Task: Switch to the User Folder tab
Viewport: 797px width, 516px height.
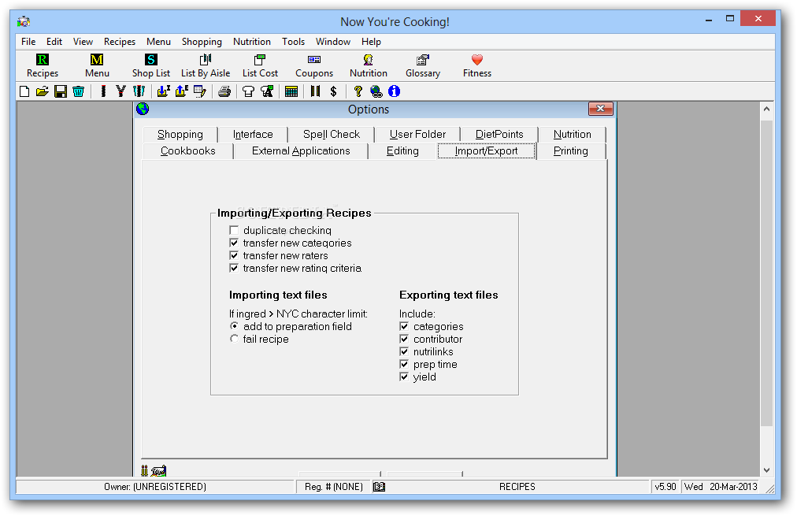Action: pyautogui.click(x=418, y=134)
